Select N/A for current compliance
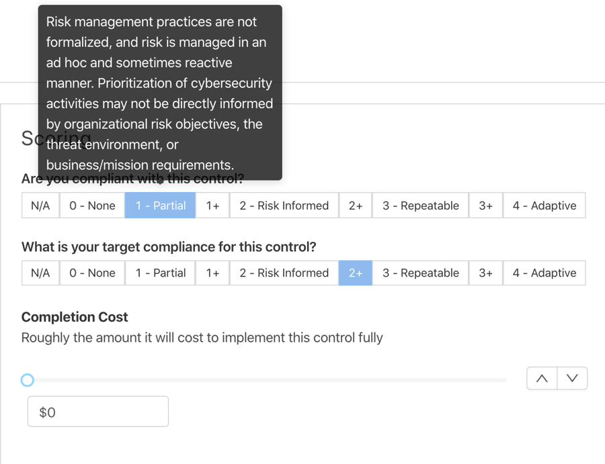Viewport: 605px width, 464px height. pos(40,205)
